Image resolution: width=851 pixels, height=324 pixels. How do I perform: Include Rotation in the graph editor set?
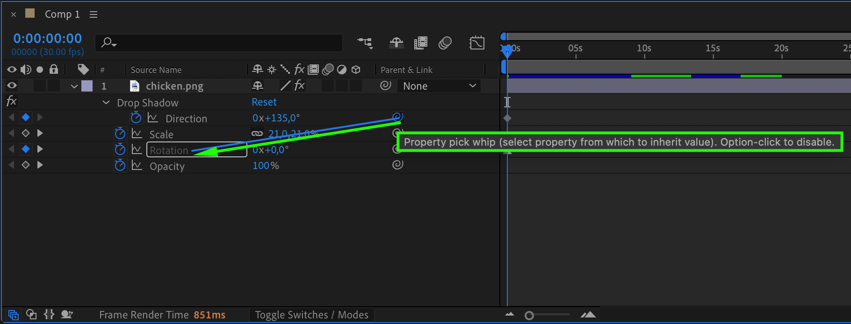[x=137, y=149]
